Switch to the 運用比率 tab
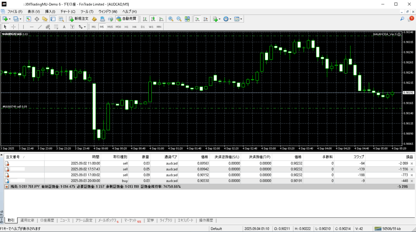 point(27,220)
